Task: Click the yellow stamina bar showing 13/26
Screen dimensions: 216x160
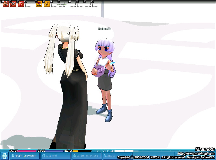Action: (x=78, y=151)
